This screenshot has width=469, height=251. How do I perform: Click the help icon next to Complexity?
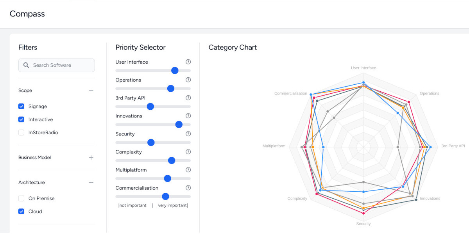click(188, 152)
